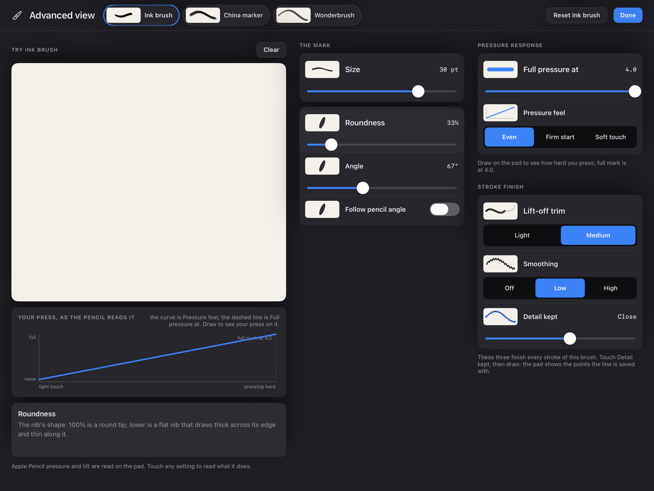
Task: Click the Size stroke preview icon
Action: click(x=322, y=69)
